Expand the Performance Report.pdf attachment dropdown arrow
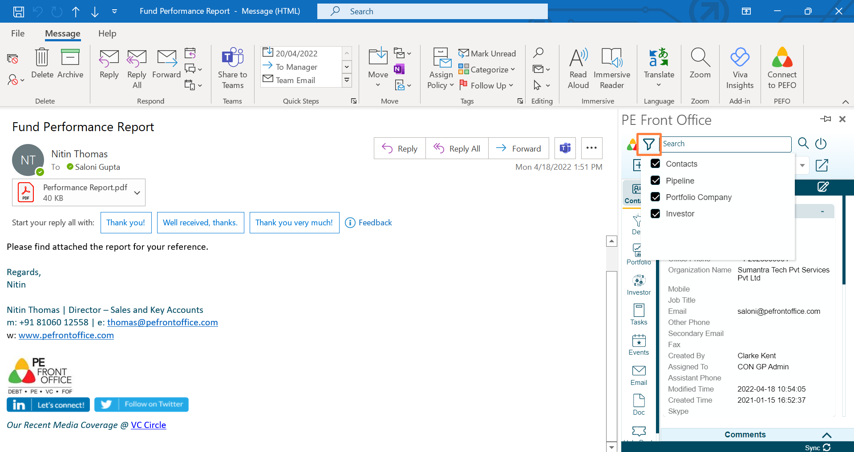854x452 pixels. tap(137, 192)
